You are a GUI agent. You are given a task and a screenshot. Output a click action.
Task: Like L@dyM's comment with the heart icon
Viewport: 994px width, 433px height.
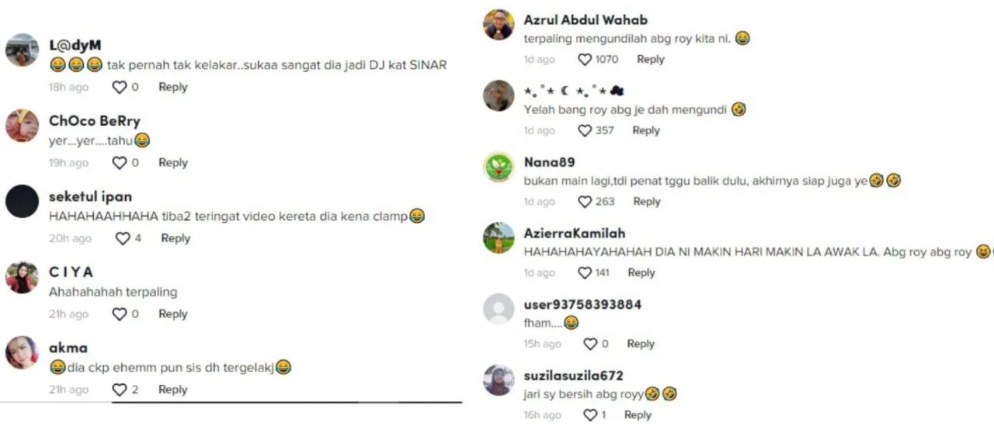pyautogui.click(x=120, y=88)
